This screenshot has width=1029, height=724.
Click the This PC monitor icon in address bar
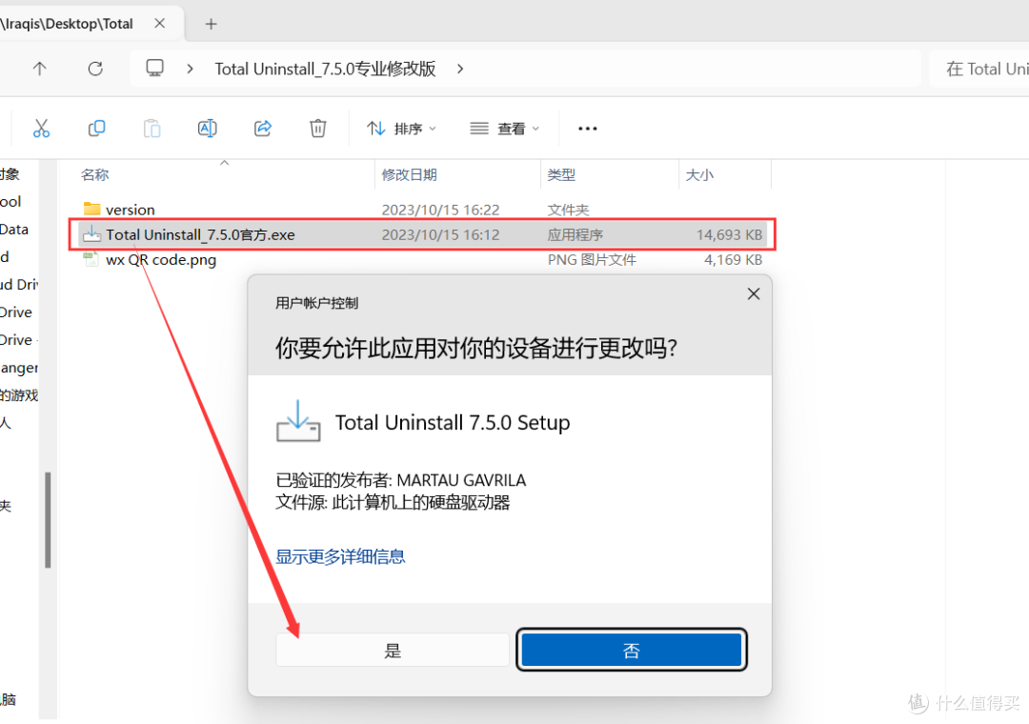pos(155,69)
